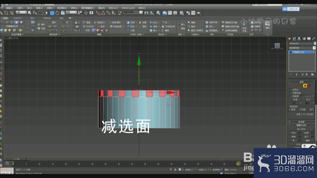Open the 视图 reference coordinate dropdown

pos(71,12)
